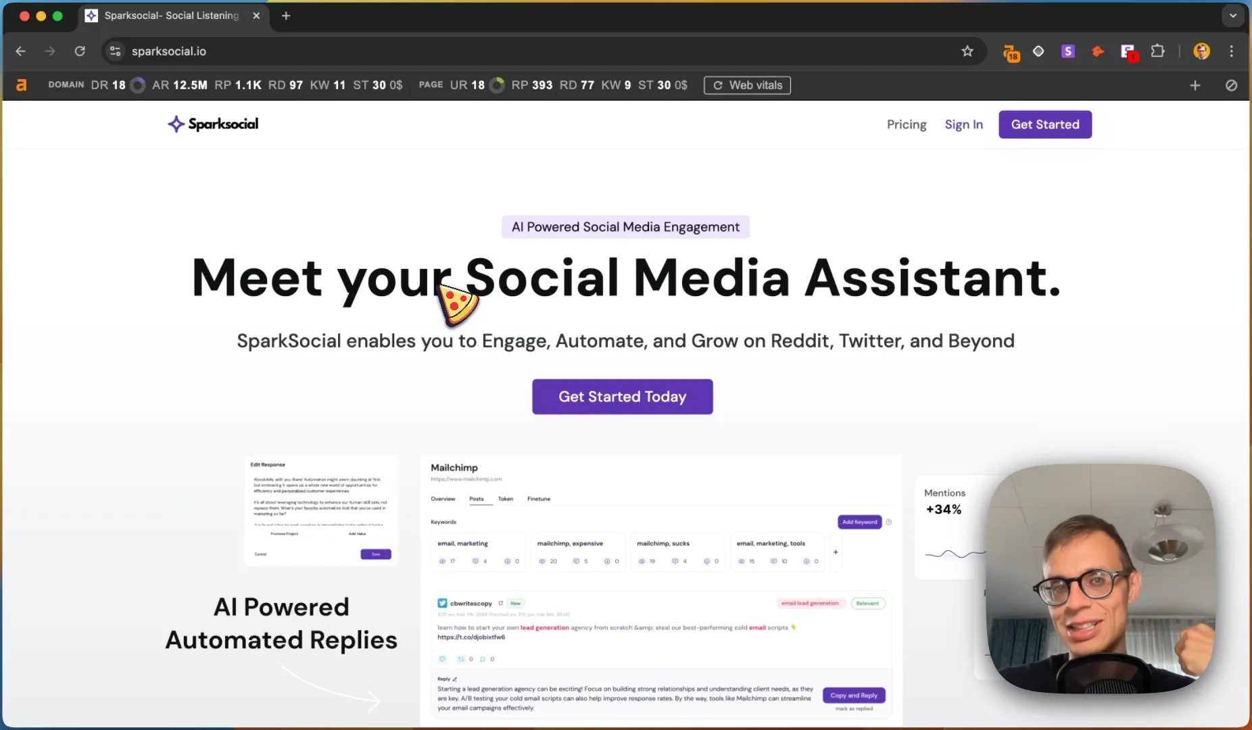Select the Posts tab in Mailchimp preview

pyautogui.click(x=477, y=499)
